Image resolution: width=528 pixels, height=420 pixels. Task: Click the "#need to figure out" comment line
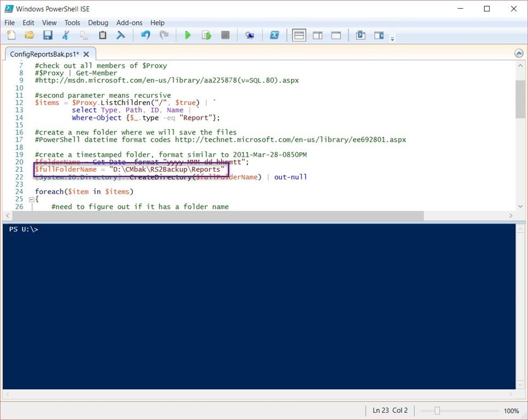(x=140, y=207)
